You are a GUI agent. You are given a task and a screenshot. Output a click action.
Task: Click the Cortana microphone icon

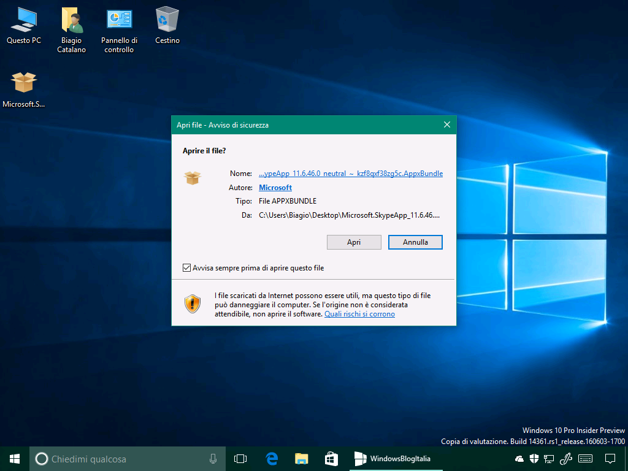(x=213, y=459)
